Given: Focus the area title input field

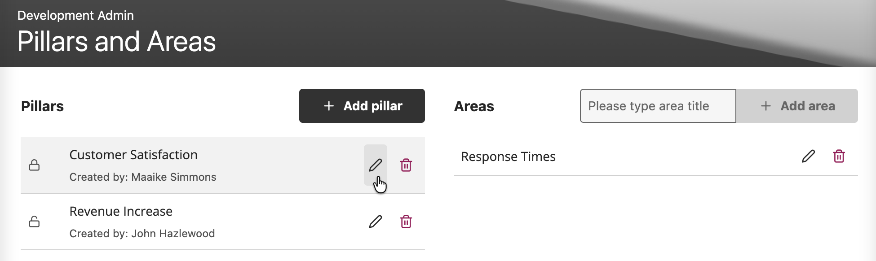Looking at the screenshot, I should (658, 106).
